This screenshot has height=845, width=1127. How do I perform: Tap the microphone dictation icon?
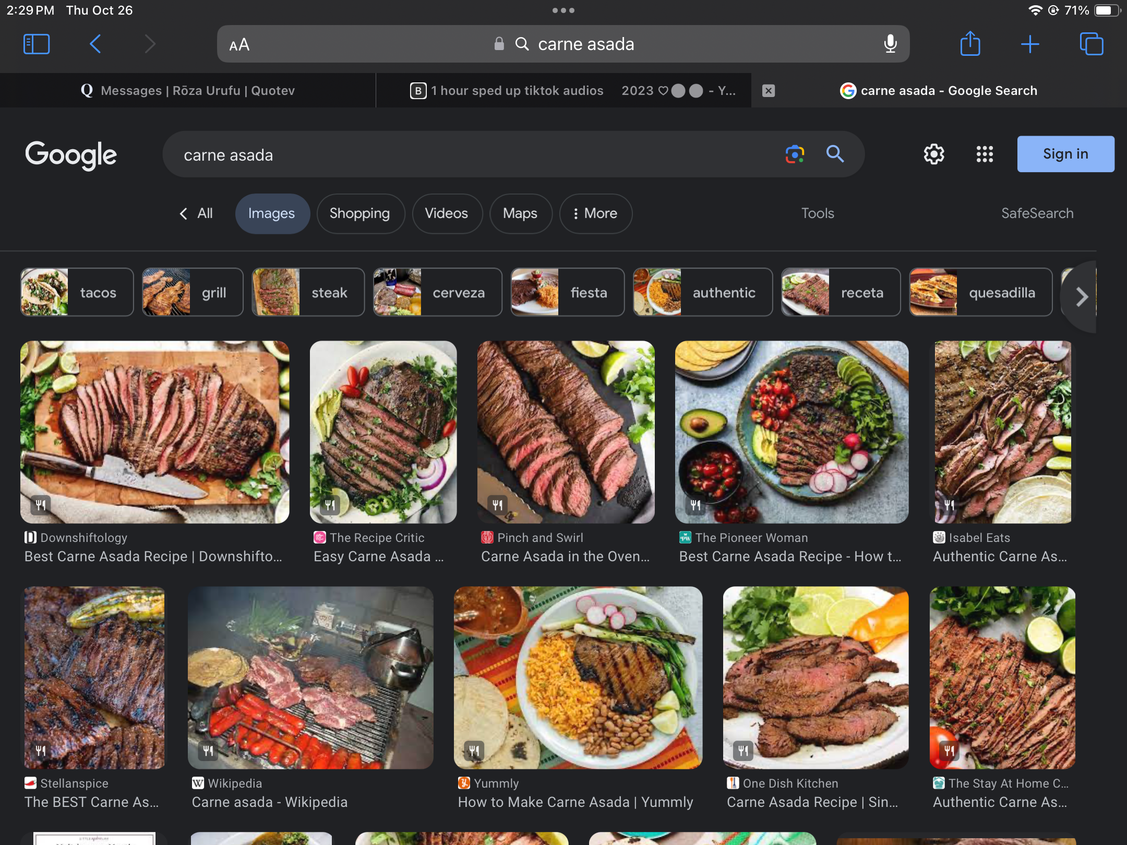[x=890, y=44]
